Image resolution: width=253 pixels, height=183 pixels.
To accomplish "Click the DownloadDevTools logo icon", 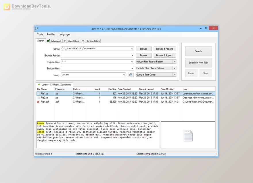I will (x=7, y=7).
